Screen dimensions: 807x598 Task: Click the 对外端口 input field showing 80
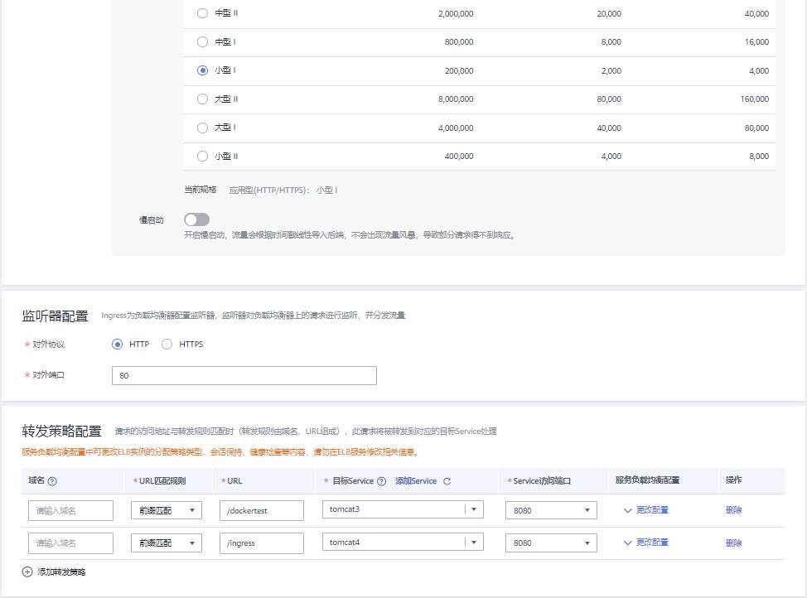[244, 376]
